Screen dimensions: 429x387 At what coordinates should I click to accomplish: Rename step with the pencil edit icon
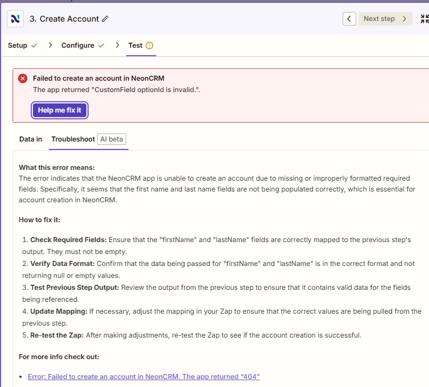(105, 19)
